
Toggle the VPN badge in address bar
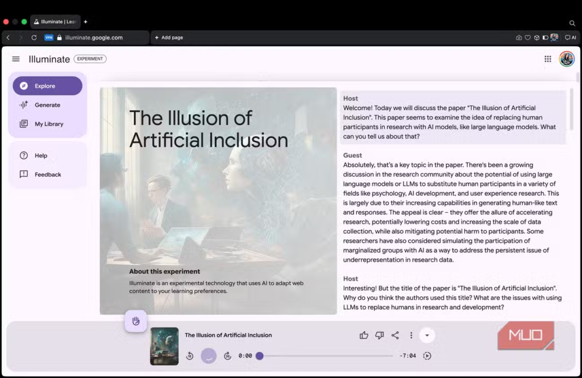(49, 37)
